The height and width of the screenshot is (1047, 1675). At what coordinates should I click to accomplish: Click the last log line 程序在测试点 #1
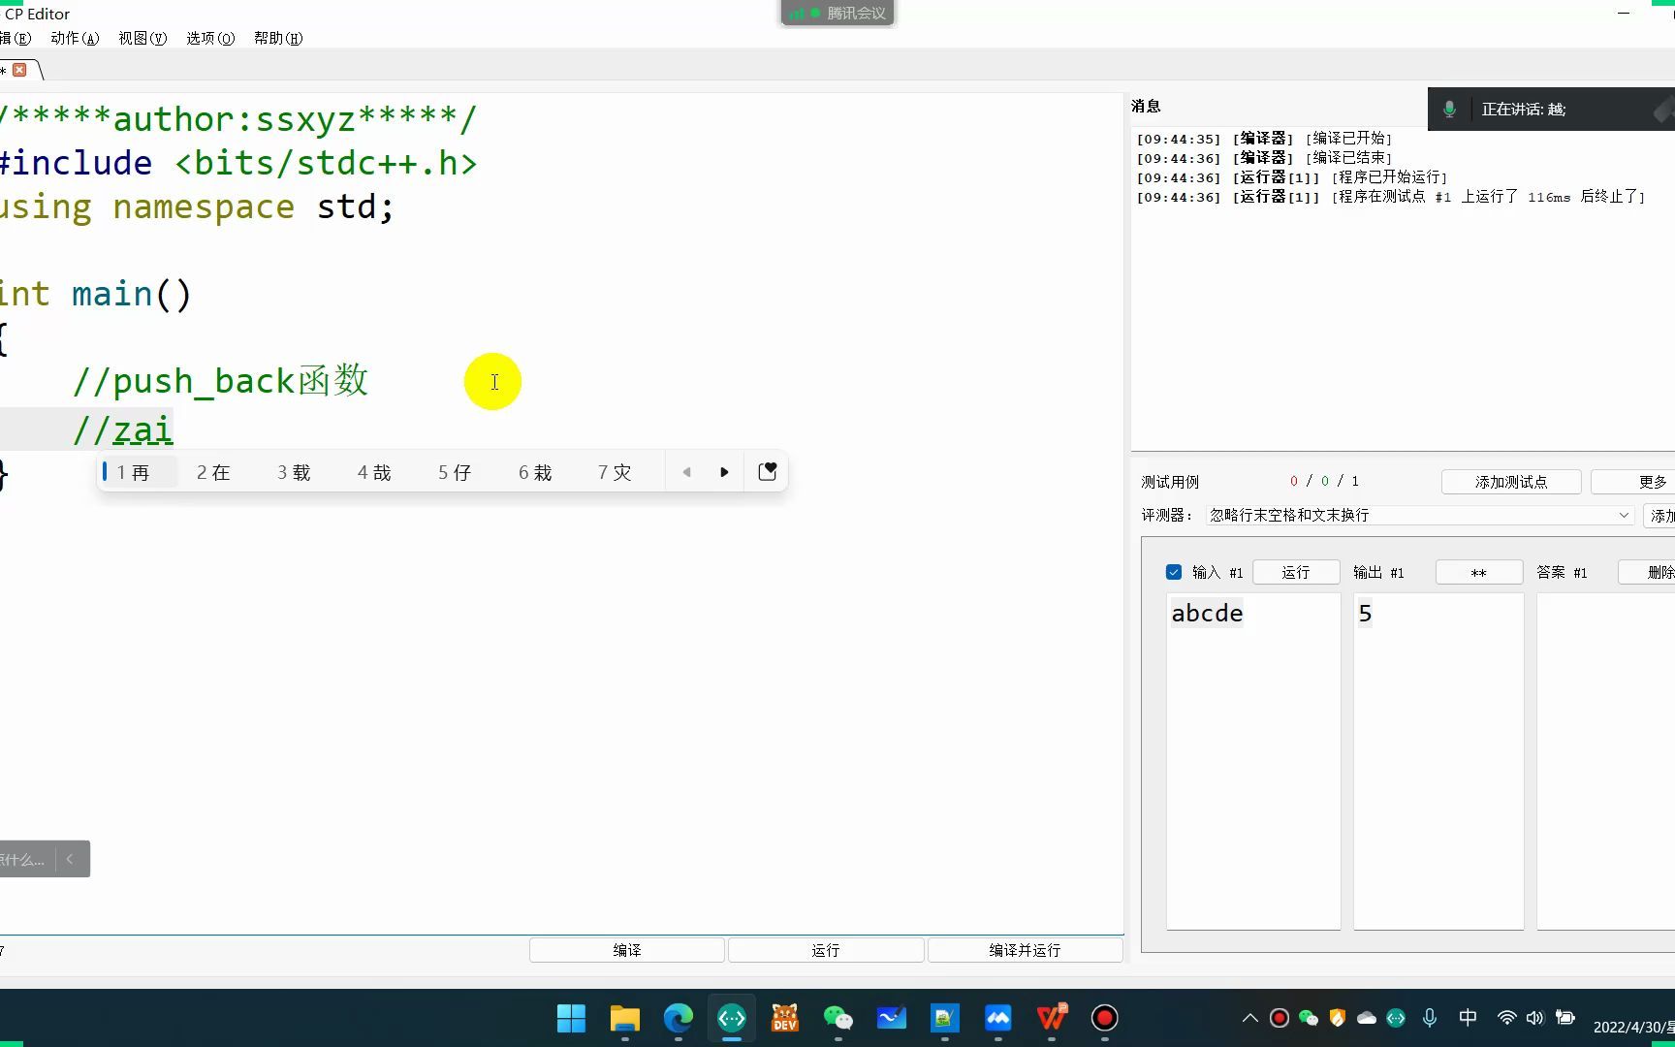tap(1391, 197)
